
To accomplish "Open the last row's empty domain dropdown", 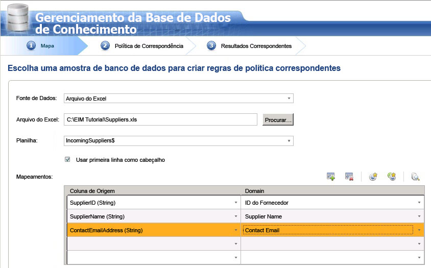I will 419,258.
